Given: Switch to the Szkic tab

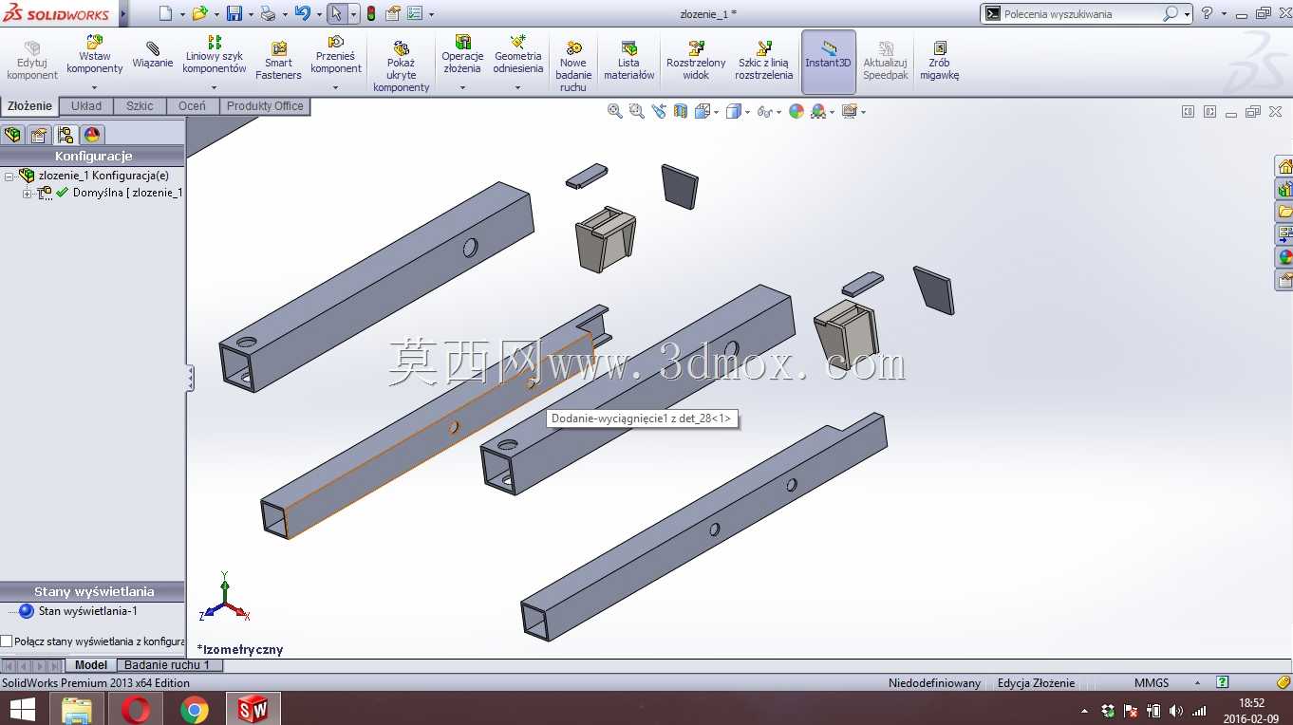Looking at the screenshot, I should [x=140, y=106].
